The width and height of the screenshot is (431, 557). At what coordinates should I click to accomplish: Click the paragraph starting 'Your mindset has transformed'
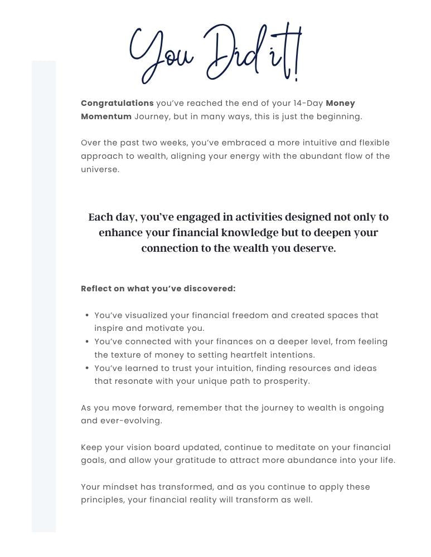click(x=225, y=493)
